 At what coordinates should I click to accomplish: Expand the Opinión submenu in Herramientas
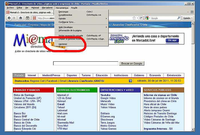pyautogui.click(x=106, y=18)
